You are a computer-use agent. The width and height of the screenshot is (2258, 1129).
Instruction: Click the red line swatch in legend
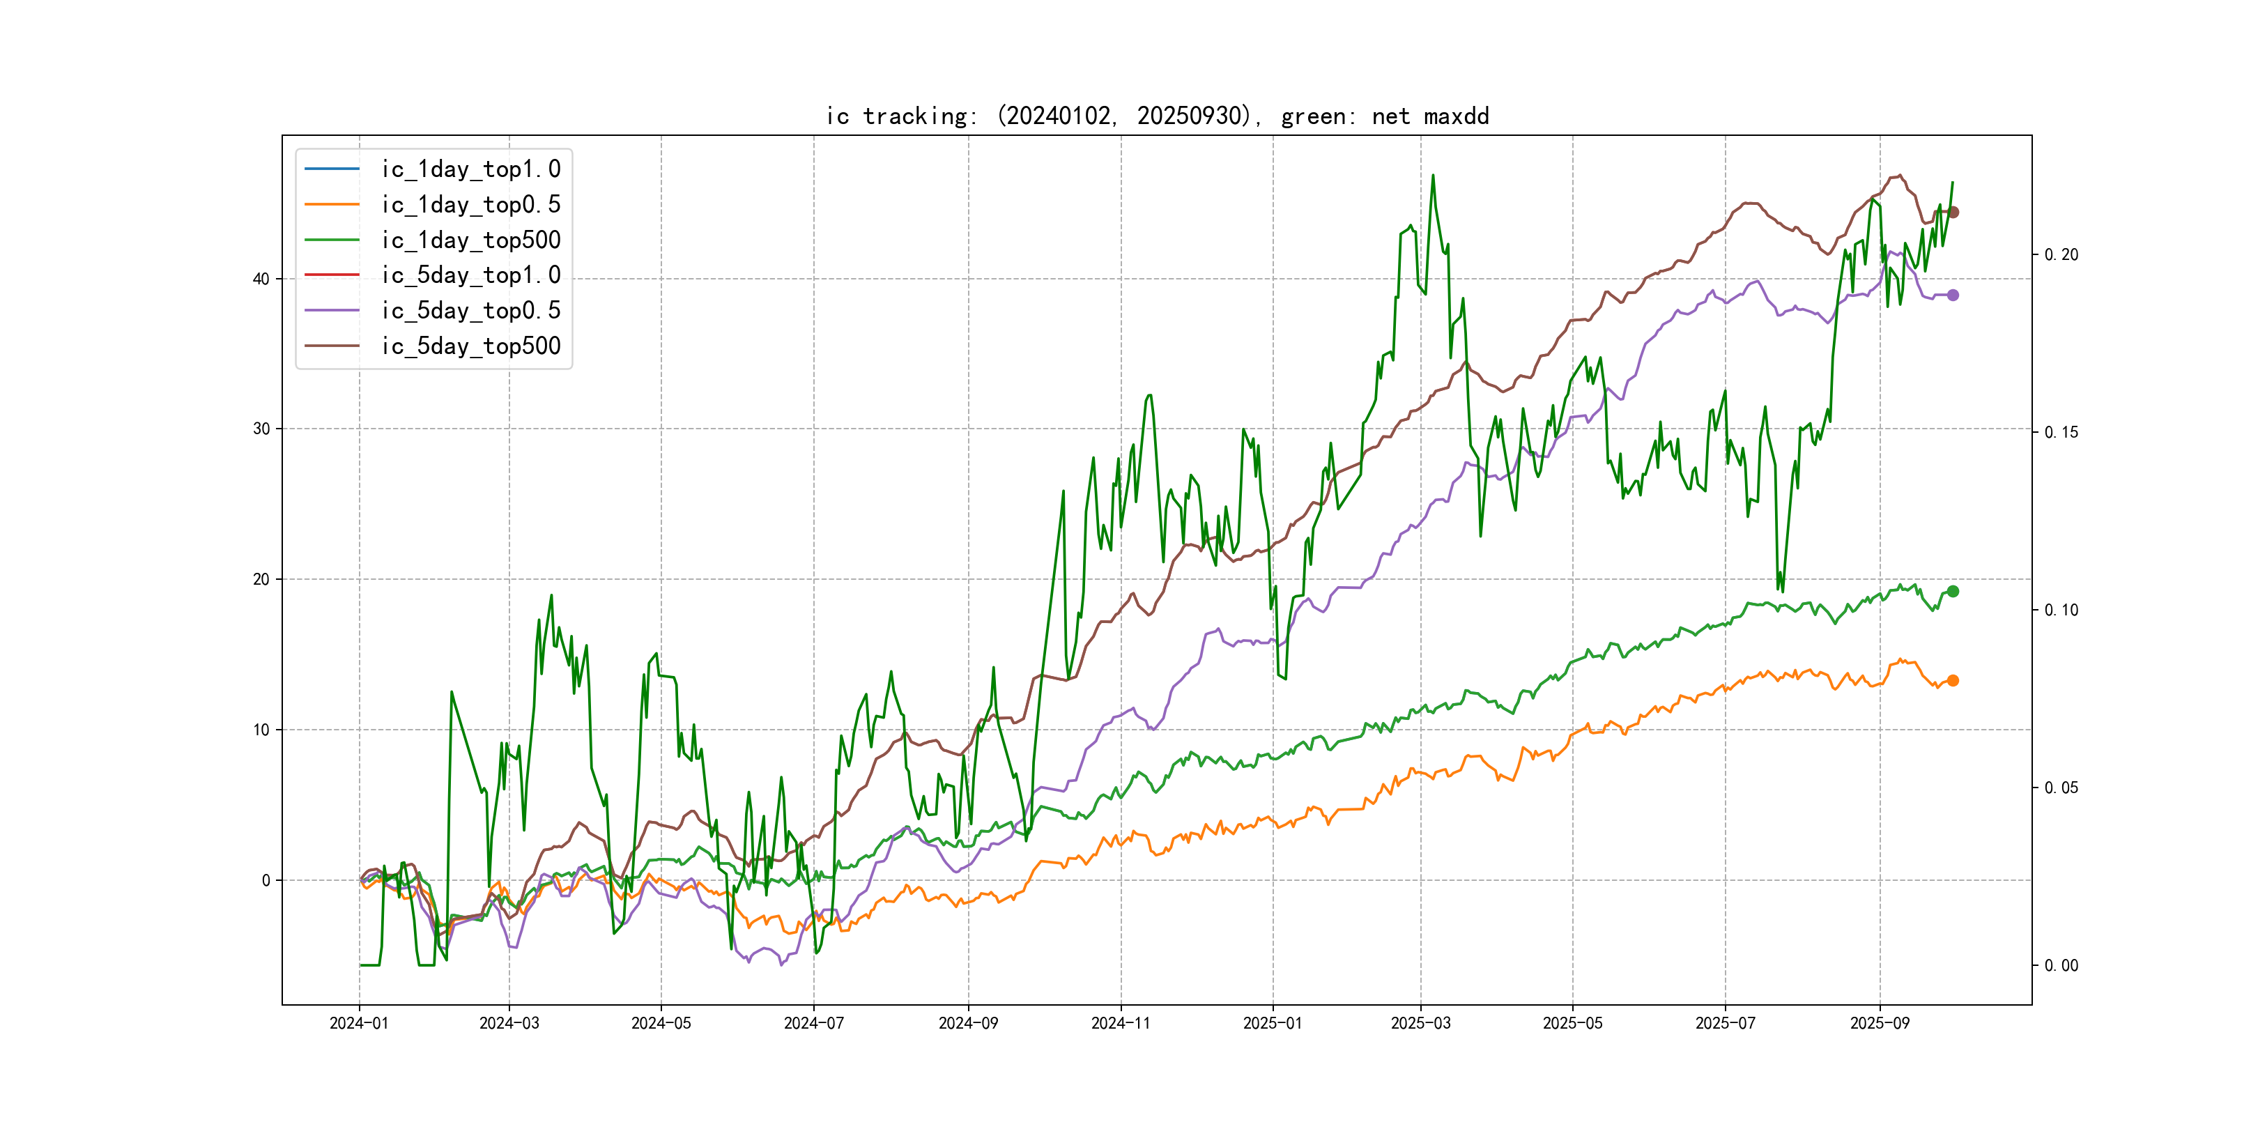tap(331, 275)
